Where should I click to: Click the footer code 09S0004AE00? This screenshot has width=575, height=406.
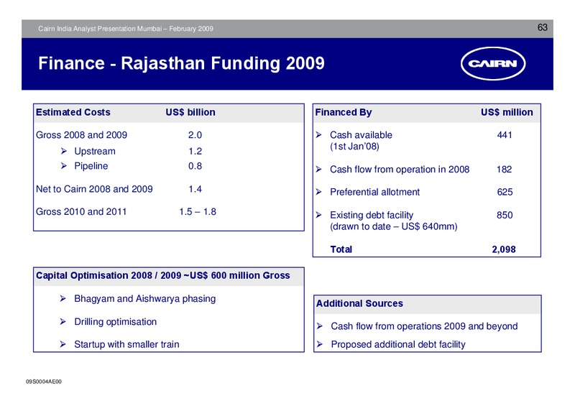44,382
